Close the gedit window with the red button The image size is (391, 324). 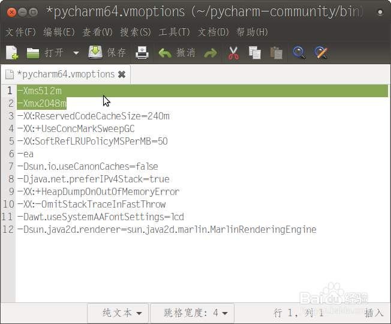click(x=11, y=12)
